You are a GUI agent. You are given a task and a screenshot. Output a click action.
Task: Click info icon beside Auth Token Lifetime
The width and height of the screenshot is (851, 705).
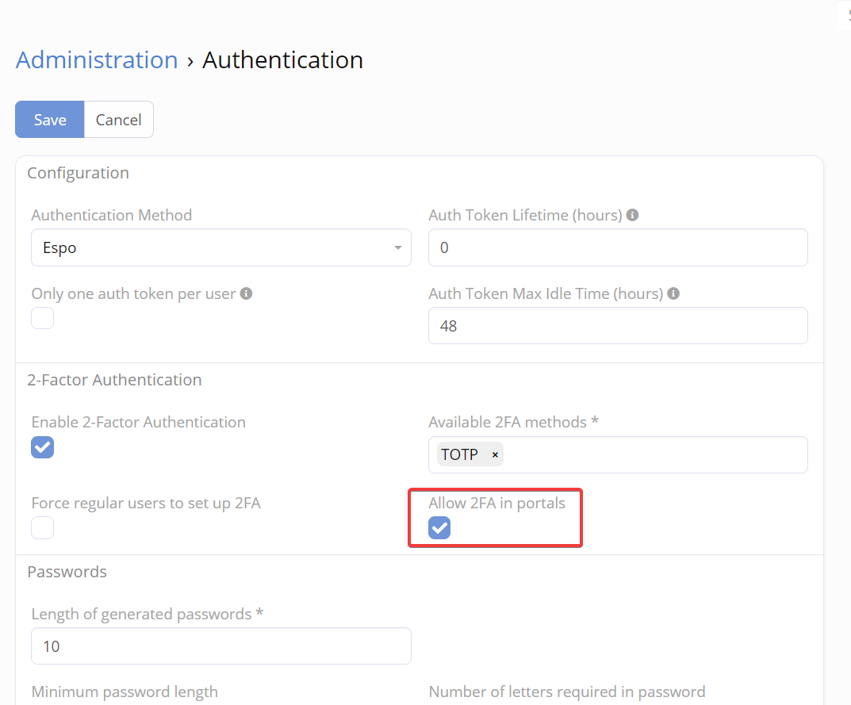pos(632,216)
